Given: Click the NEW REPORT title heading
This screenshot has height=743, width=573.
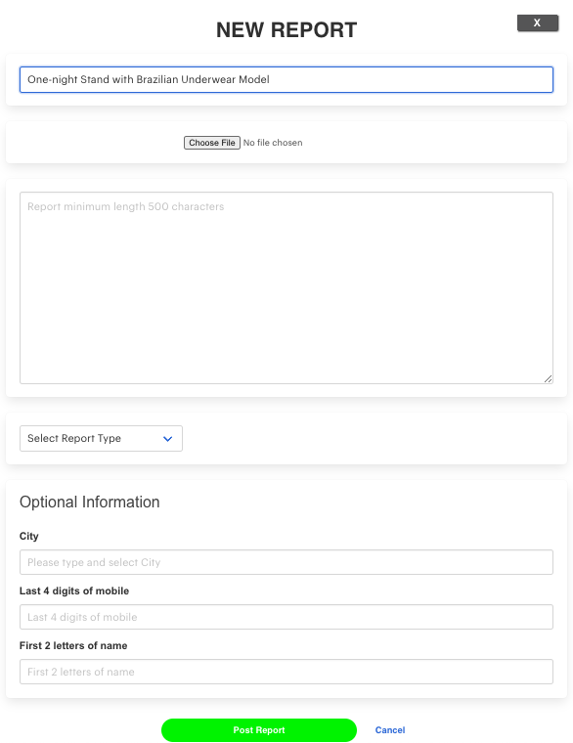Looking at the screenshot, I should [286, 30].
